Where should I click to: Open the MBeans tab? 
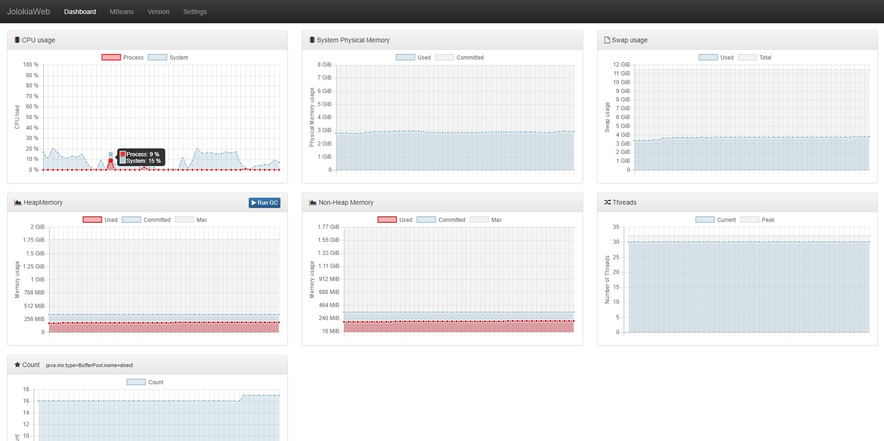tap(121, 12)
